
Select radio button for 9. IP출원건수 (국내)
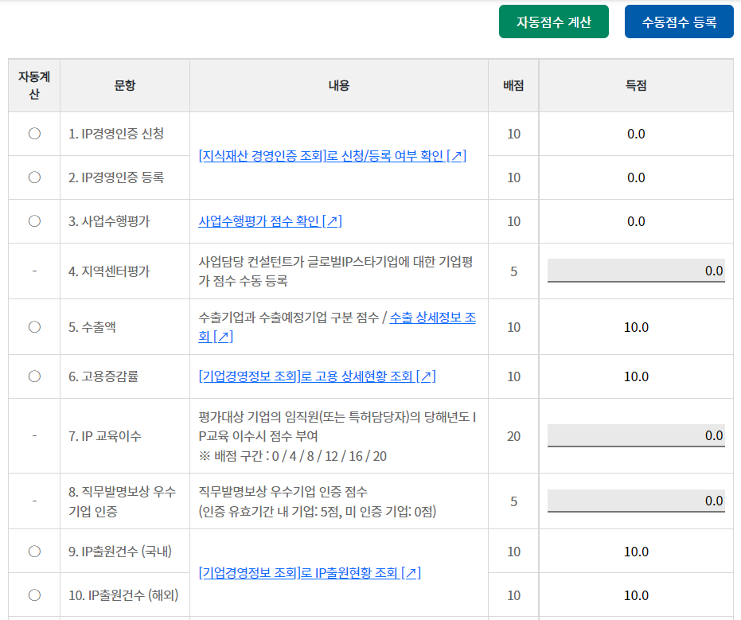(34, 551)
